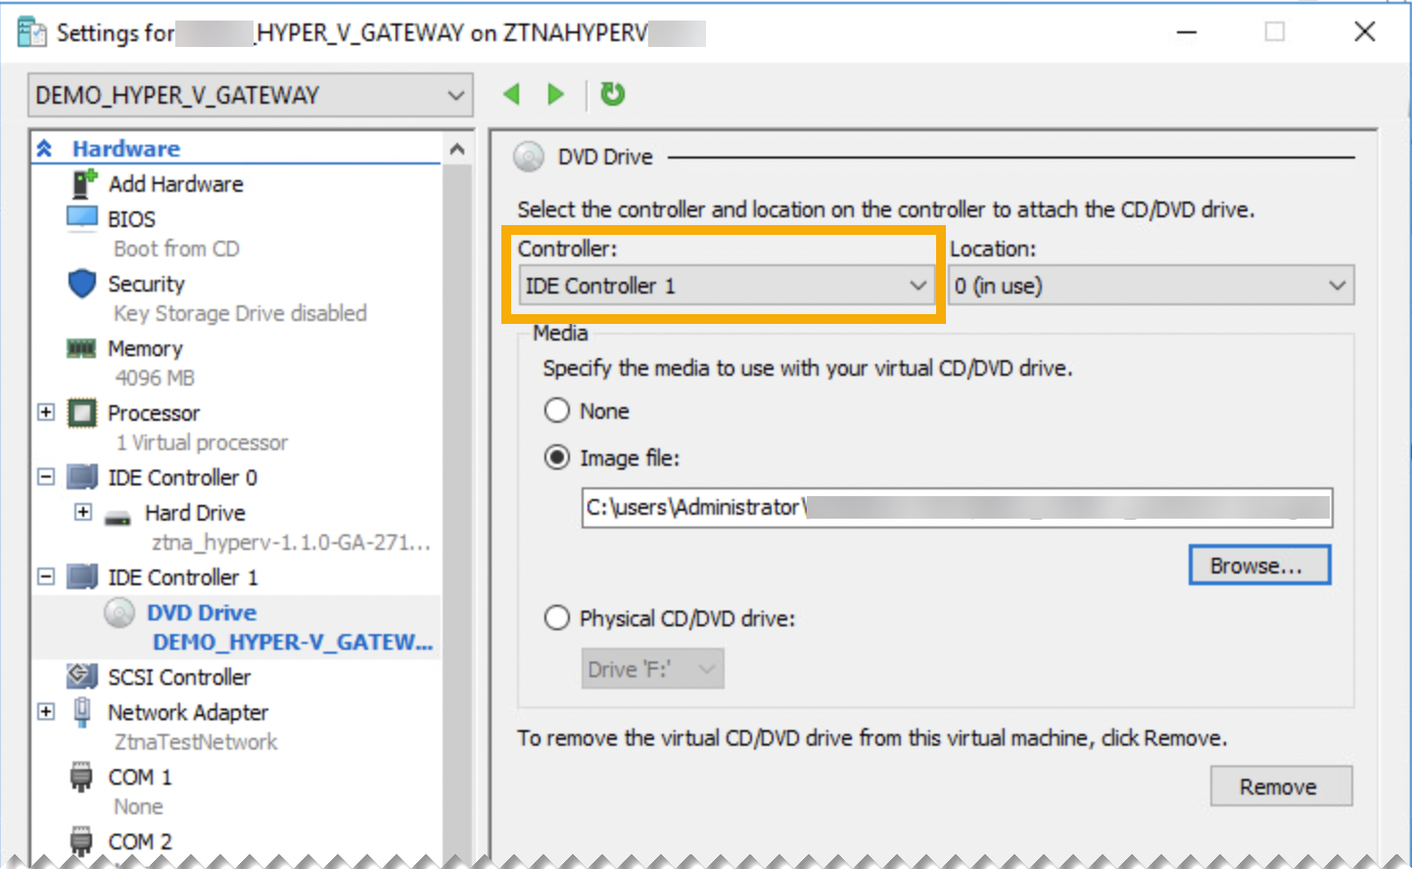1412x869 pixels.
Task: Click the Memory icon in sidebar
Action: click(81, 347)
